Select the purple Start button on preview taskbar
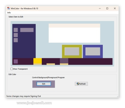 coord(16,62)
